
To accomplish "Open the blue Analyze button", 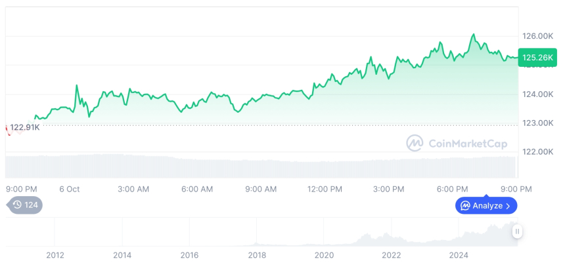I will click(486, 206).
